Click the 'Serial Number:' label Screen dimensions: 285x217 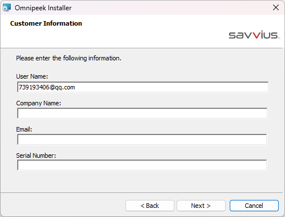[36, 155]
